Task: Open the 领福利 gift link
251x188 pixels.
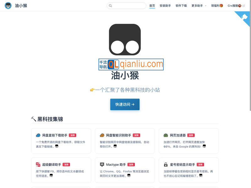Action: click(217, 6)
